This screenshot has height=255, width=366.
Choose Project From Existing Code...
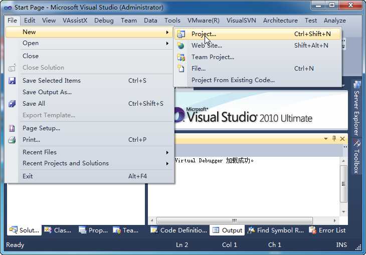[258, 80]
